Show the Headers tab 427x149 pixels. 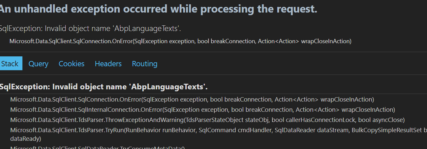click(108, 64)
